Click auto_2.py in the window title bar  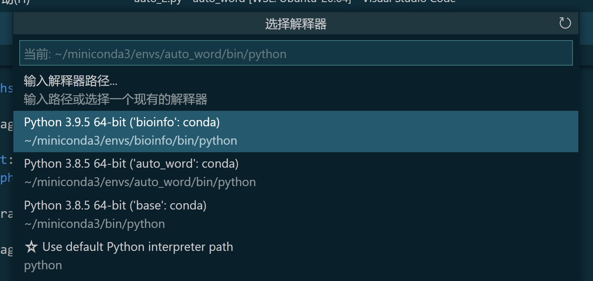(x=158, y=2)
